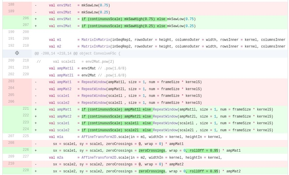The image size is (289, 175).
Task: Click the commented-out scale2l code line
Action: 75,62
